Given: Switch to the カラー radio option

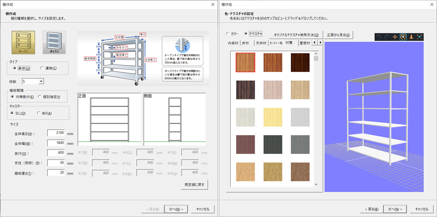Looking at the screenshot, I should [228, 34].
